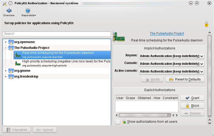Viewport: 214px width, 136px height.
Task: Open the Active console authorization dropdown
Action: (x=172, y=71)
